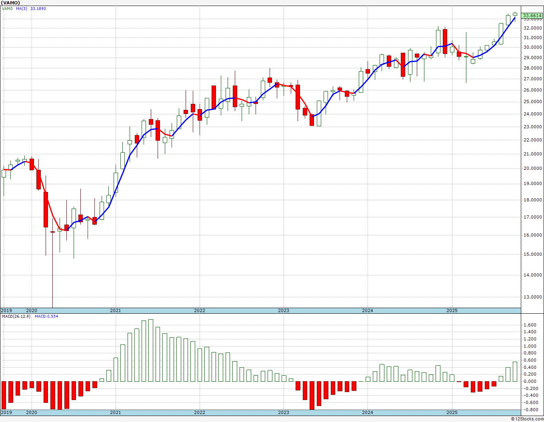Click the MACD:0.554 value label
This screenshot has height=422, width=544.
pos(46,316)
